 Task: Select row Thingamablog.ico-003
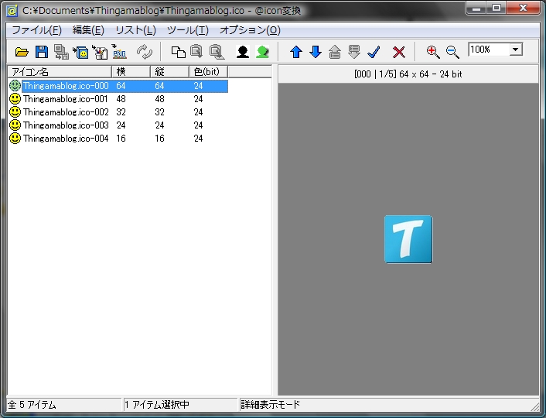[118, 125]
